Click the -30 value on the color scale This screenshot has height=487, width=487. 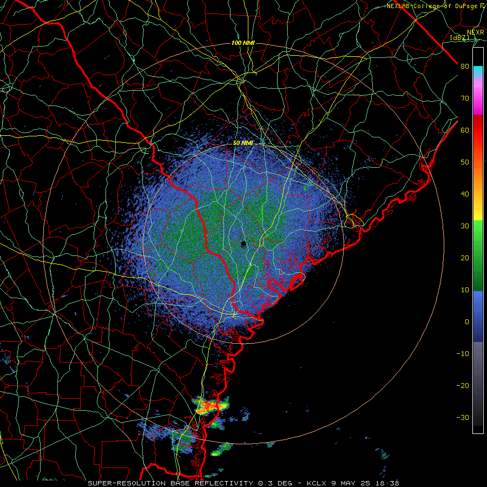point(463,417)
